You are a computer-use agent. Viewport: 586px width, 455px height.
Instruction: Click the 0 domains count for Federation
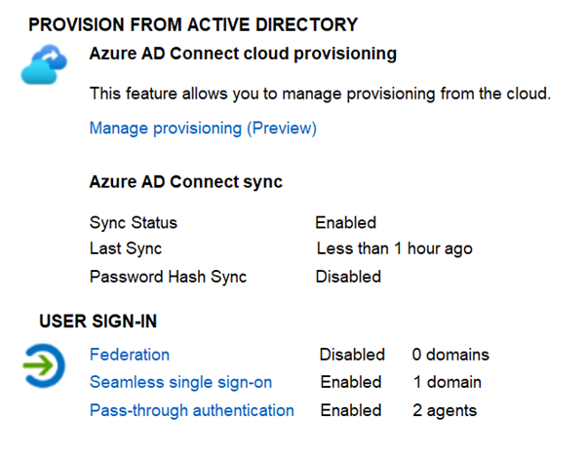(450, 355)
